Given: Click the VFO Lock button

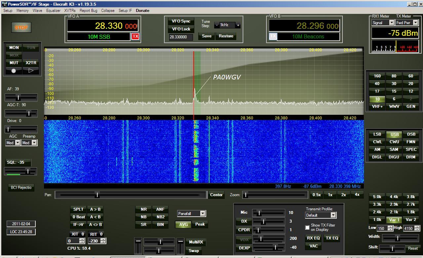Looking at the screenshot, I should 181,29.
